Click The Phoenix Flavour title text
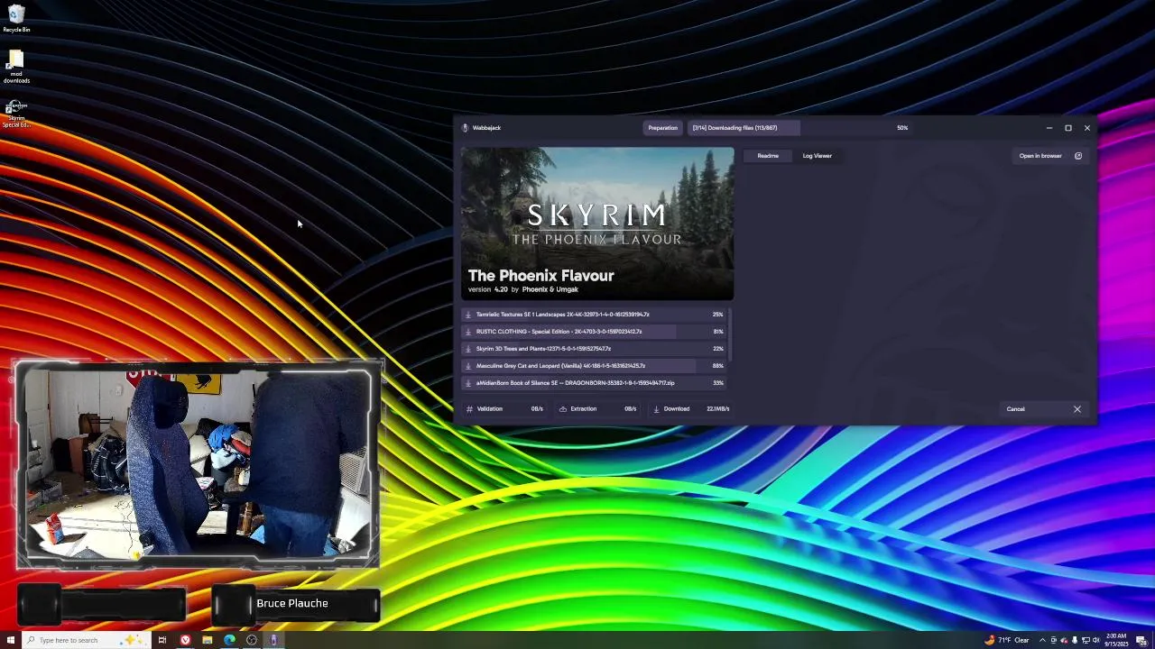Image resolution: width=1155 pixels, height=649 pixels. click(x=541, y=276)
